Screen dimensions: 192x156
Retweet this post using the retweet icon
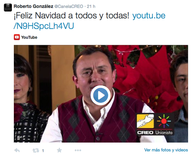click(36, 151)
